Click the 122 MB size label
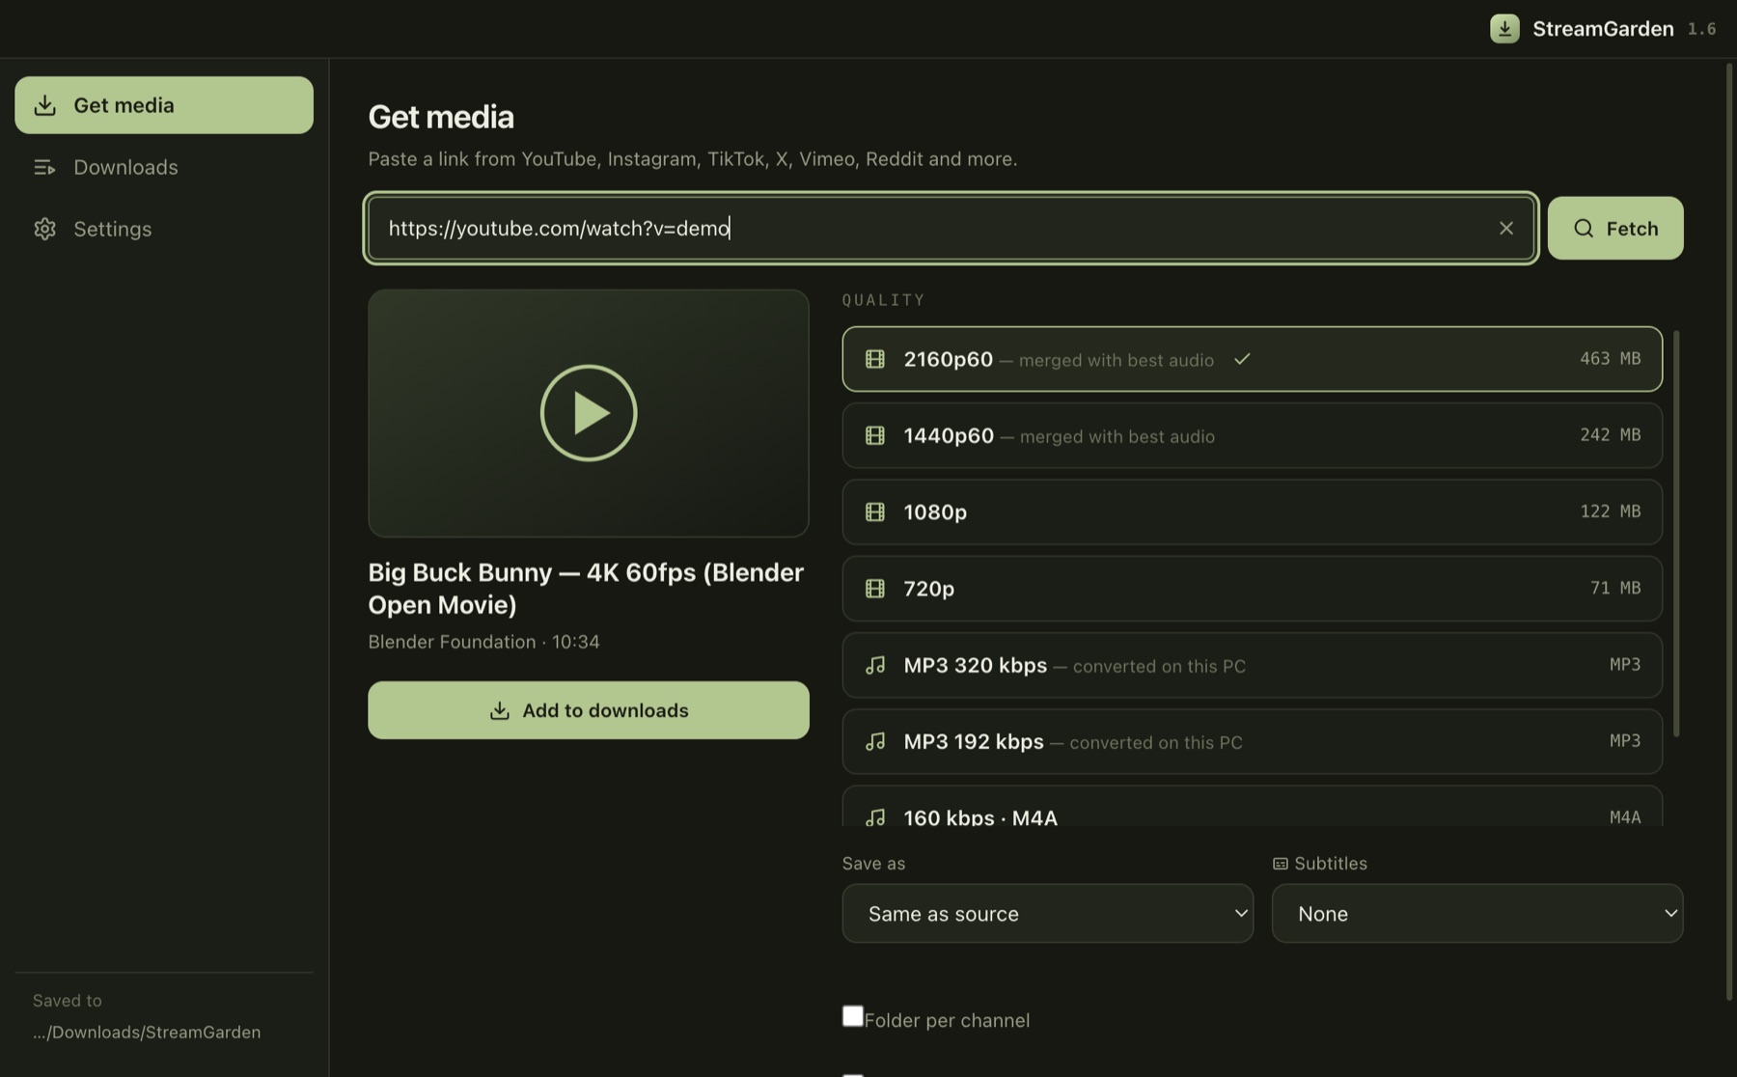 (x=1610, y=511)
